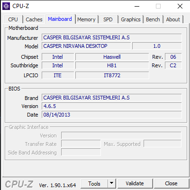Image resolution: width=190 pixels, height=190 pixels.
Task: Minimize the CPU-Z window
Action: [x=137, y=6]
